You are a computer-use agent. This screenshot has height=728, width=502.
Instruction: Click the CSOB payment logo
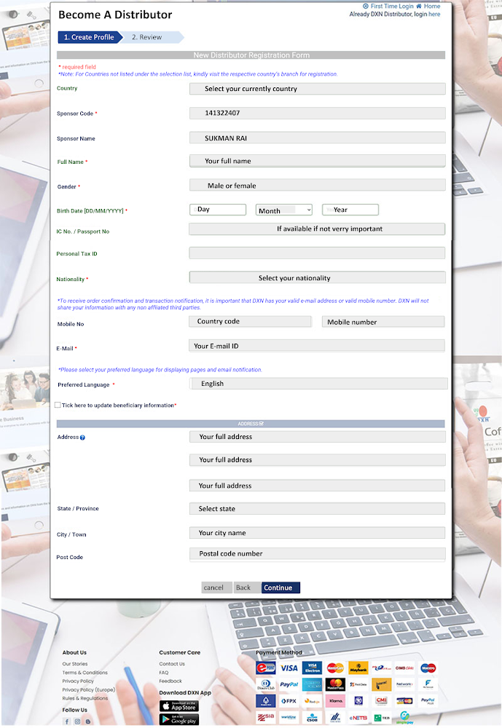point(313,717)
